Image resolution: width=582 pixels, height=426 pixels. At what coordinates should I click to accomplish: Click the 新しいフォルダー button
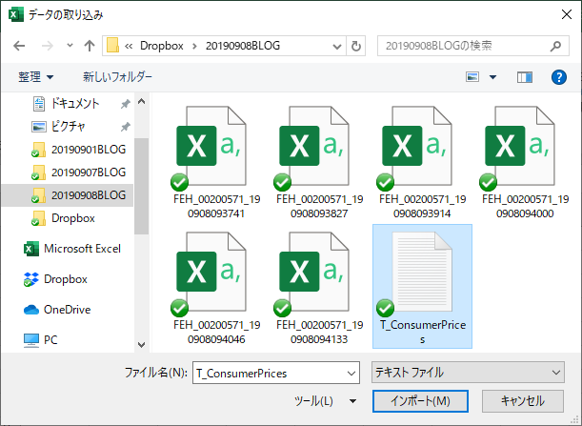(x=117, y=76)
